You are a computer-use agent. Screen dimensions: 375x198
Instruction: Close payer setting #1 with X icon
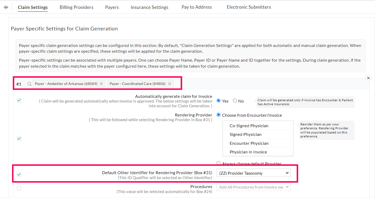tap(368, 78)
